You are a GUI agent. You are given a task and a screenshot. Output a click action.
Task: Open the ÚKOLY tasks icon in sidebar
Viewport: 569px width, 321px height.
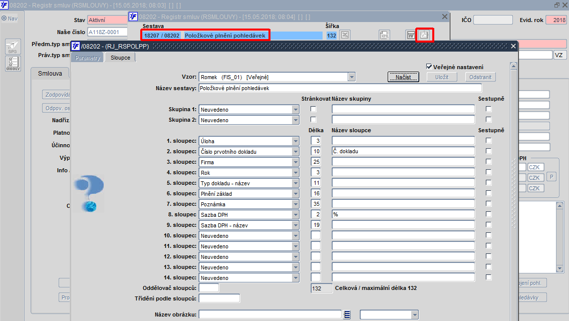[x=13, y=64]
